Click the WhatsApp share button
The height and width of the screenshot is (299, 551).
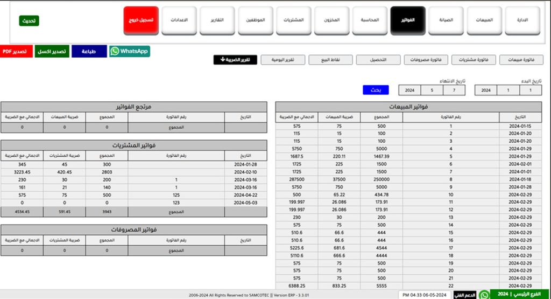coord(130,51)
